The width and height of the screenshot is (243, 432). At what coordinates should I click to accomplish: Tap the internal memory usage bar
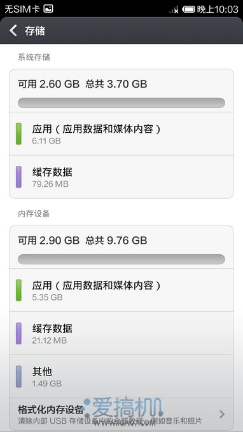(121, 259)
